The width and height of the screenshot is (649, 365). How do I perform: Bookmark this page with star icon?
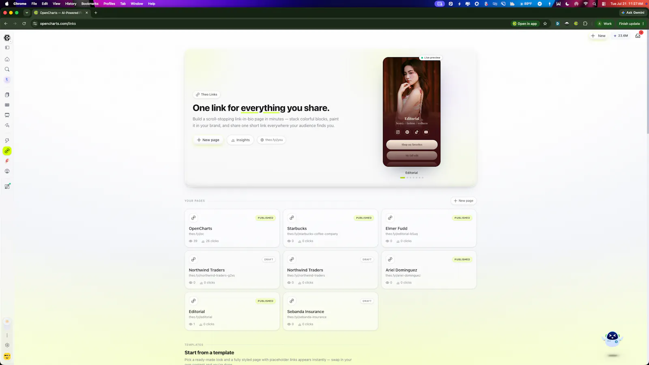[x=545, y=24]
